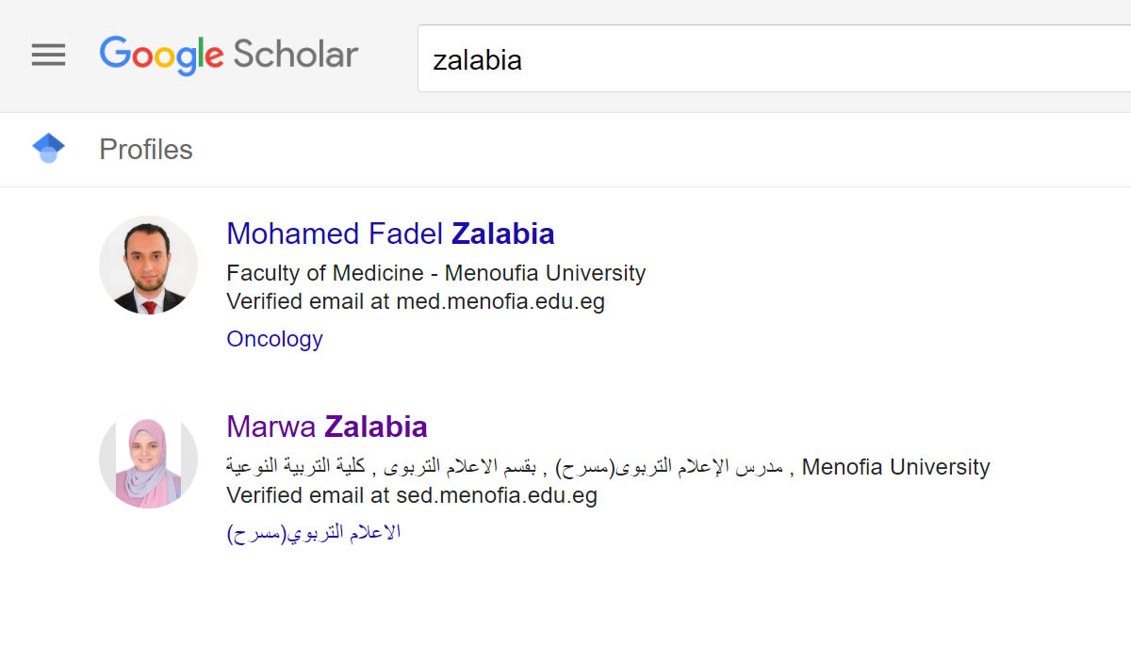Open the Mohamed Fadel Zalabia profile link
The height and width of the screenshot is (661, 1131).
point(390,234)
